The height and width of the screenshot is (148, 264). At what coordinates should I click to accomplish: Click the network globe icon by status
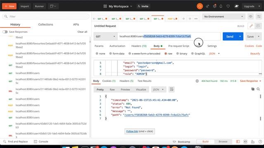click(197, 81)
